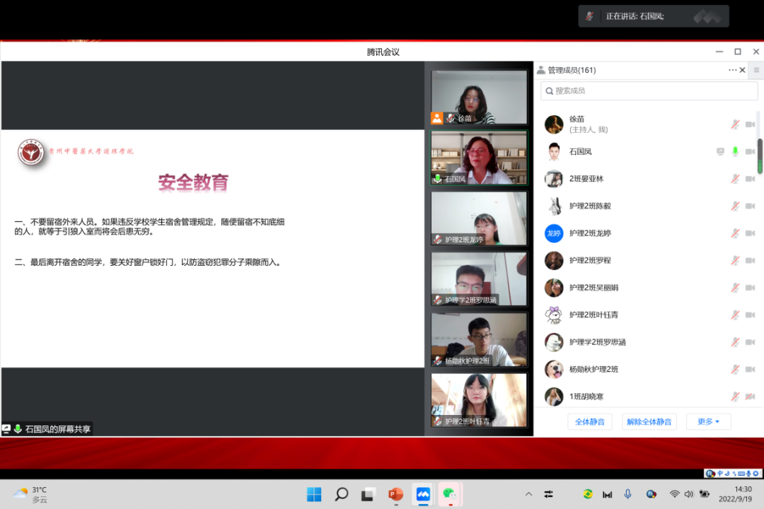Open the three-dots menu in member panel header
This screenshot has width=764, height=509.
[x=732, y=70]
